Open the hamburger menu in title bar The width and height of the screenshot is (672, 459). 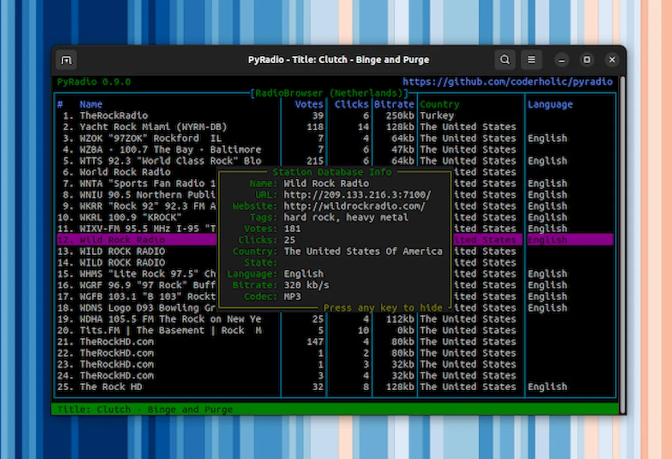(x=531, y=60)
